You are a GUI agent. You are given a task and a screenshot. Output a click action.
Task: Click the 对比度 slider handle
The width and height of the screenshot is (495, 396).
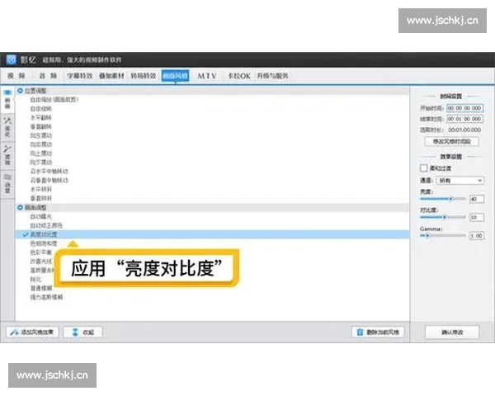(445, 217)
